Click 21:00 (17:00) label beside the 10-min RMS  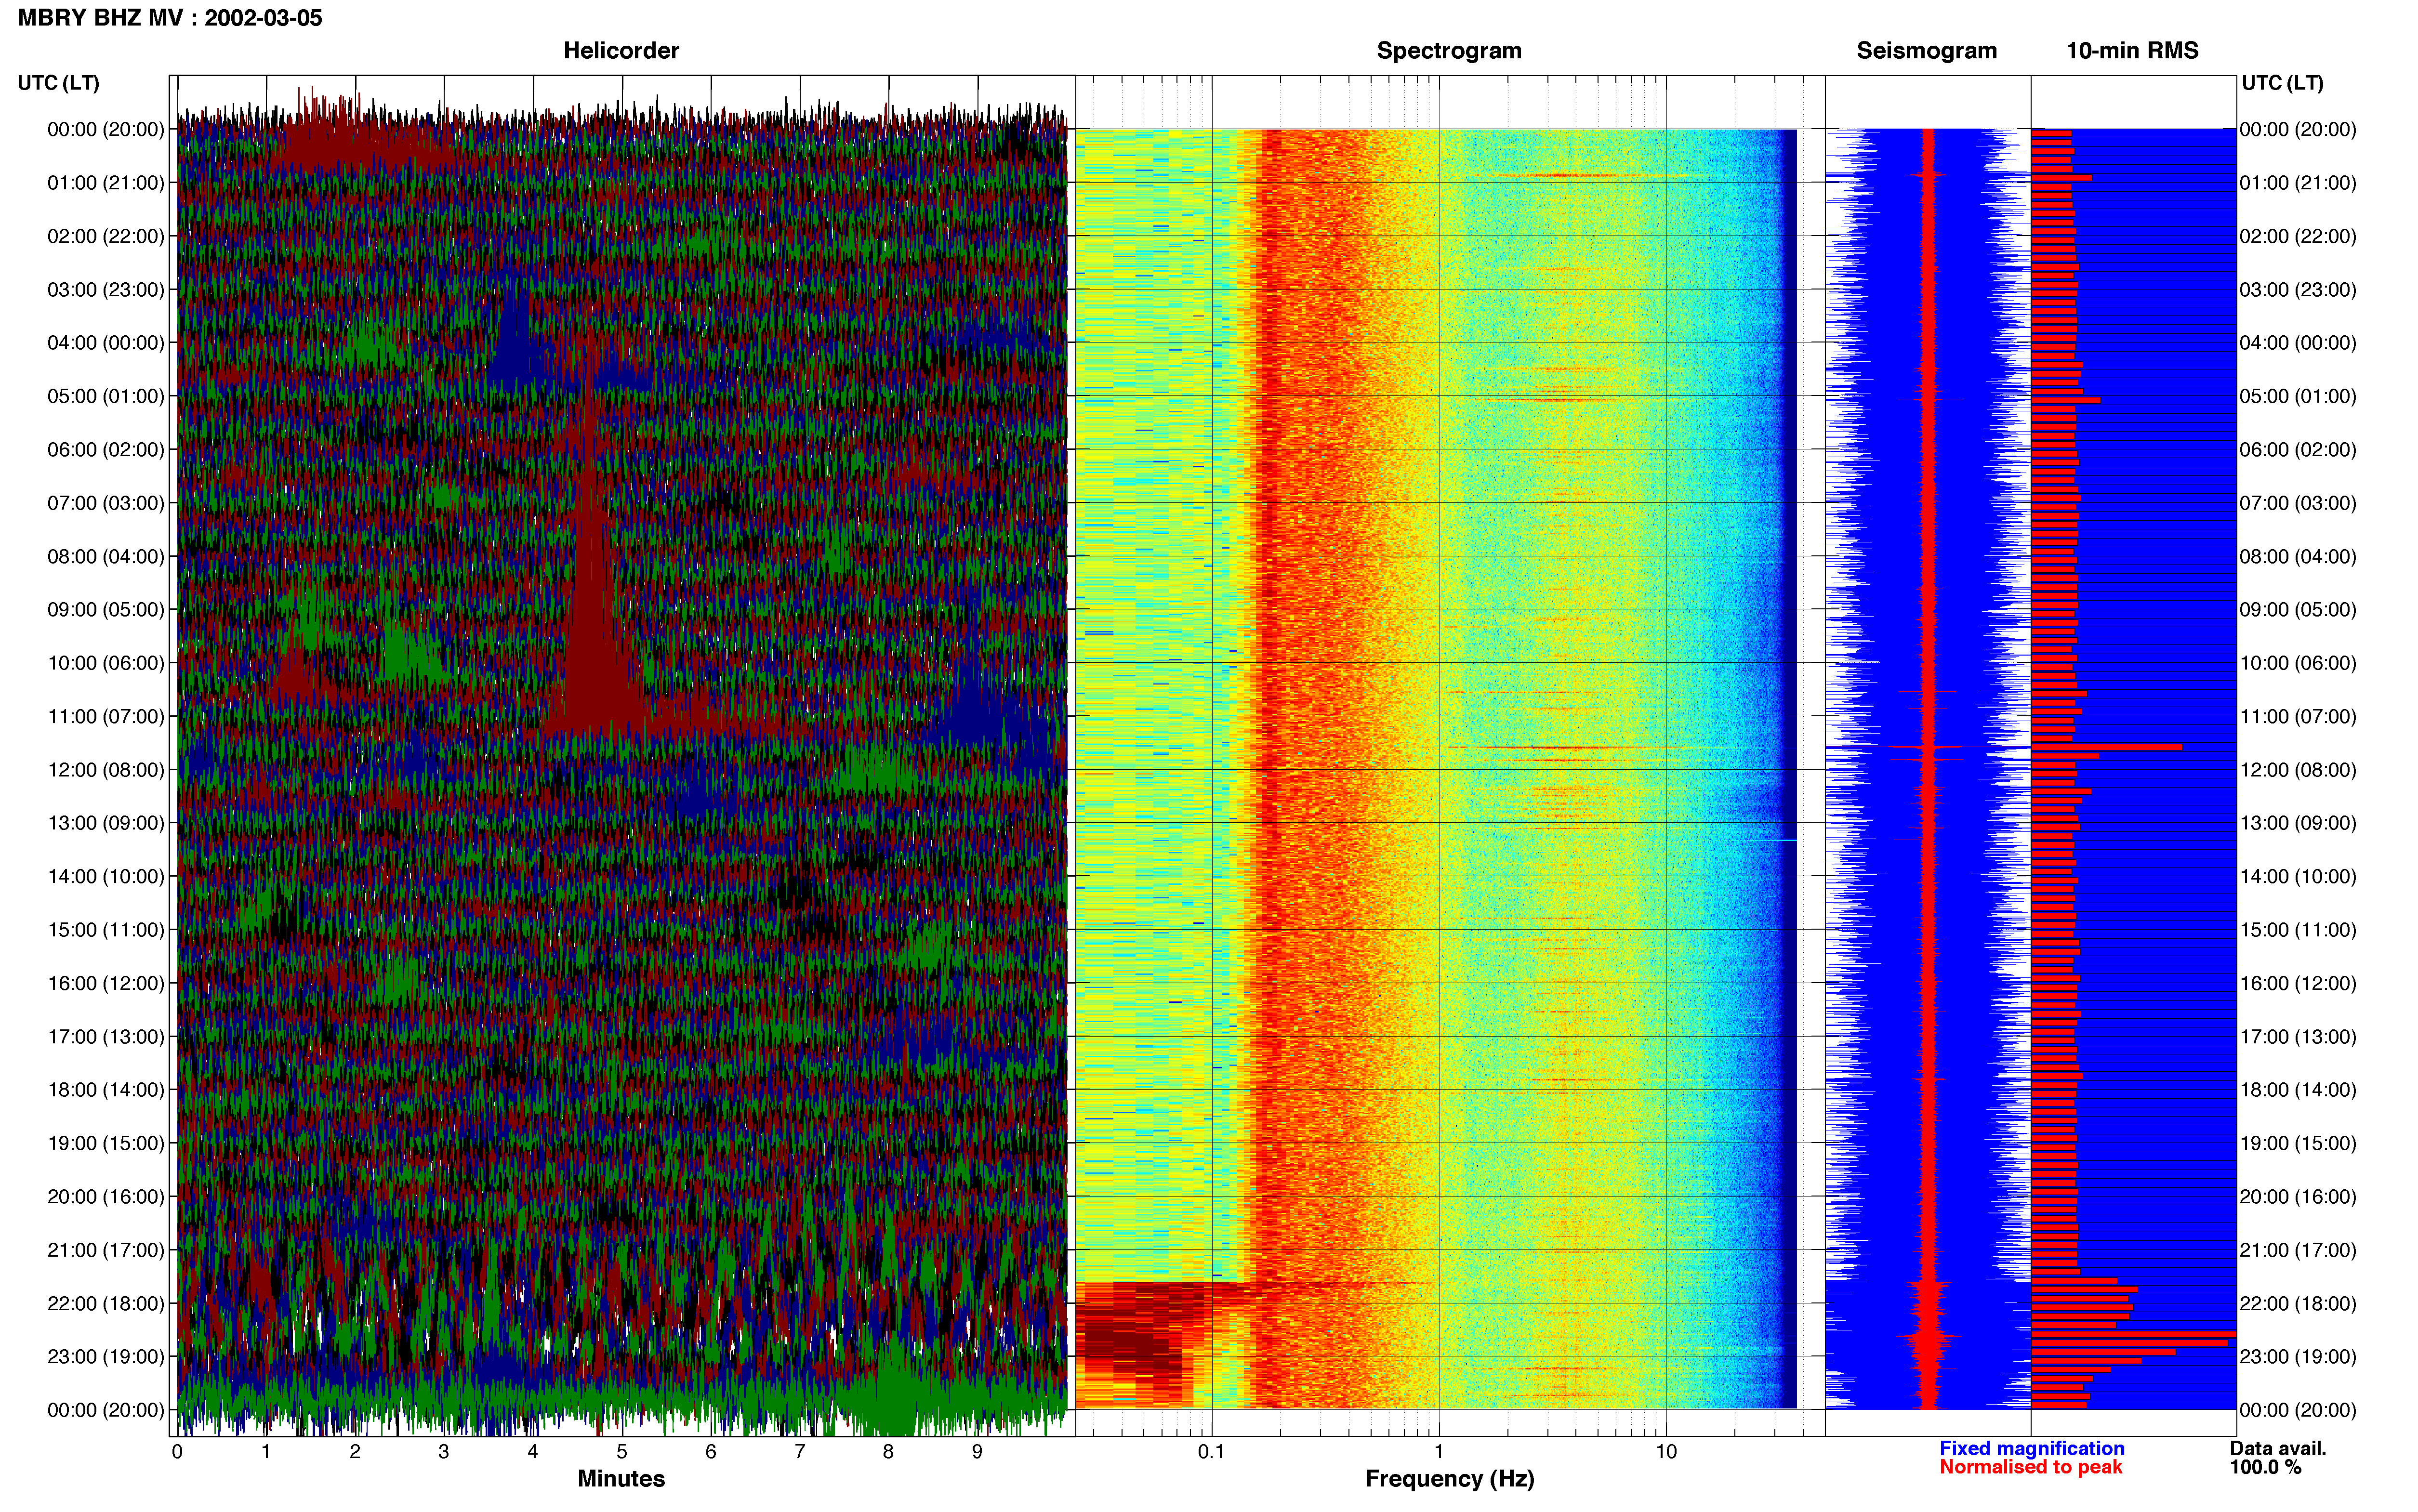coord(2298,1250)
